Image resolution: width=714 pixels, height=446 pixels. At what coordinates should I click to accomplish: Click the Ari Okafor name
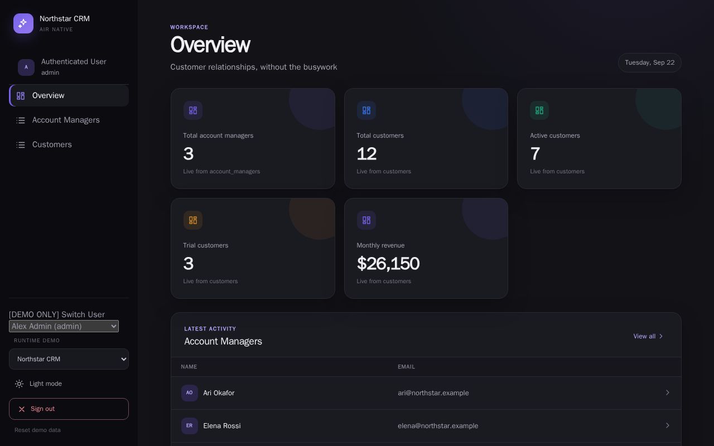pyautogui.click(x=219, y=393)
